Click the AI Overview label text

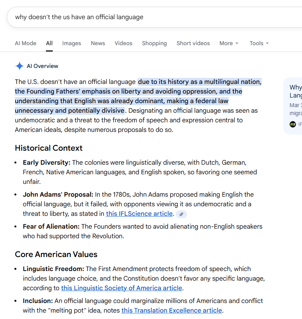[x=42, y=66]
